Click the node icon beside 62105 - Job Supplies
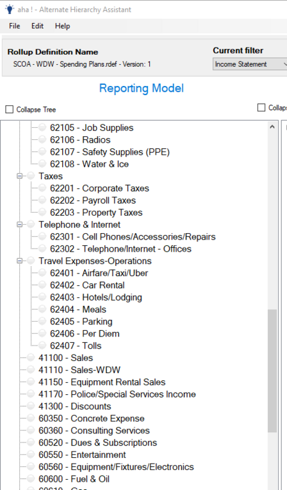The height and width of the screenshot is (490, 287). 42,127
